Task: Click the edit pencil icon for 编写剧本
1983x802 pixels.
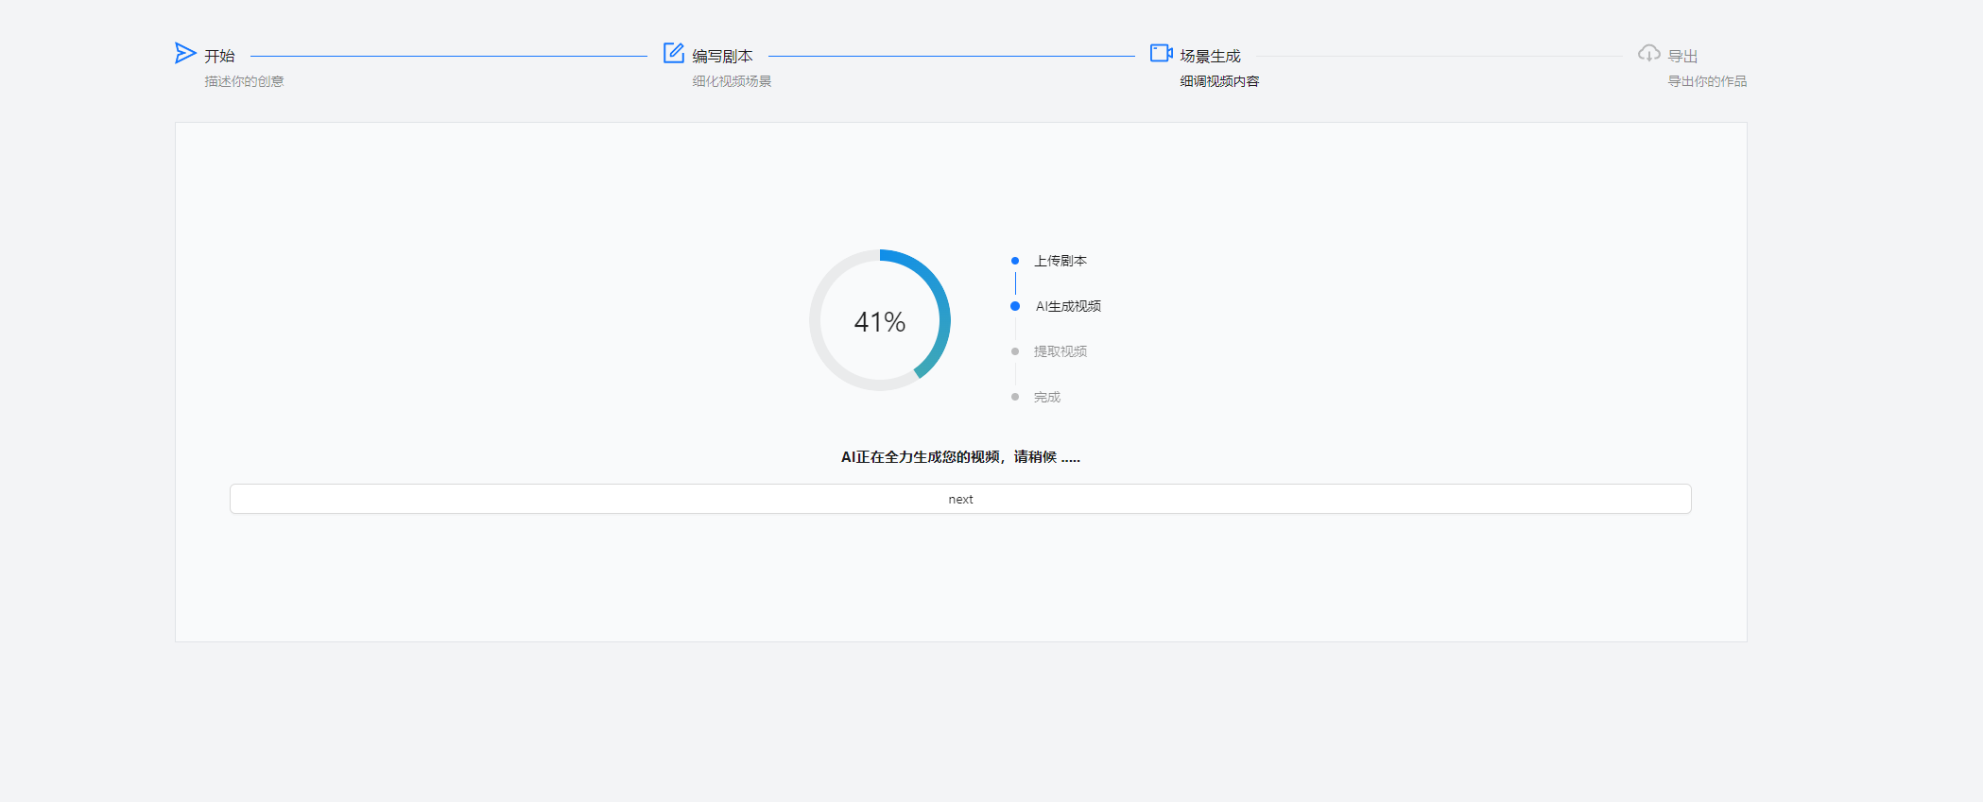Action: (x=674, y=53)
